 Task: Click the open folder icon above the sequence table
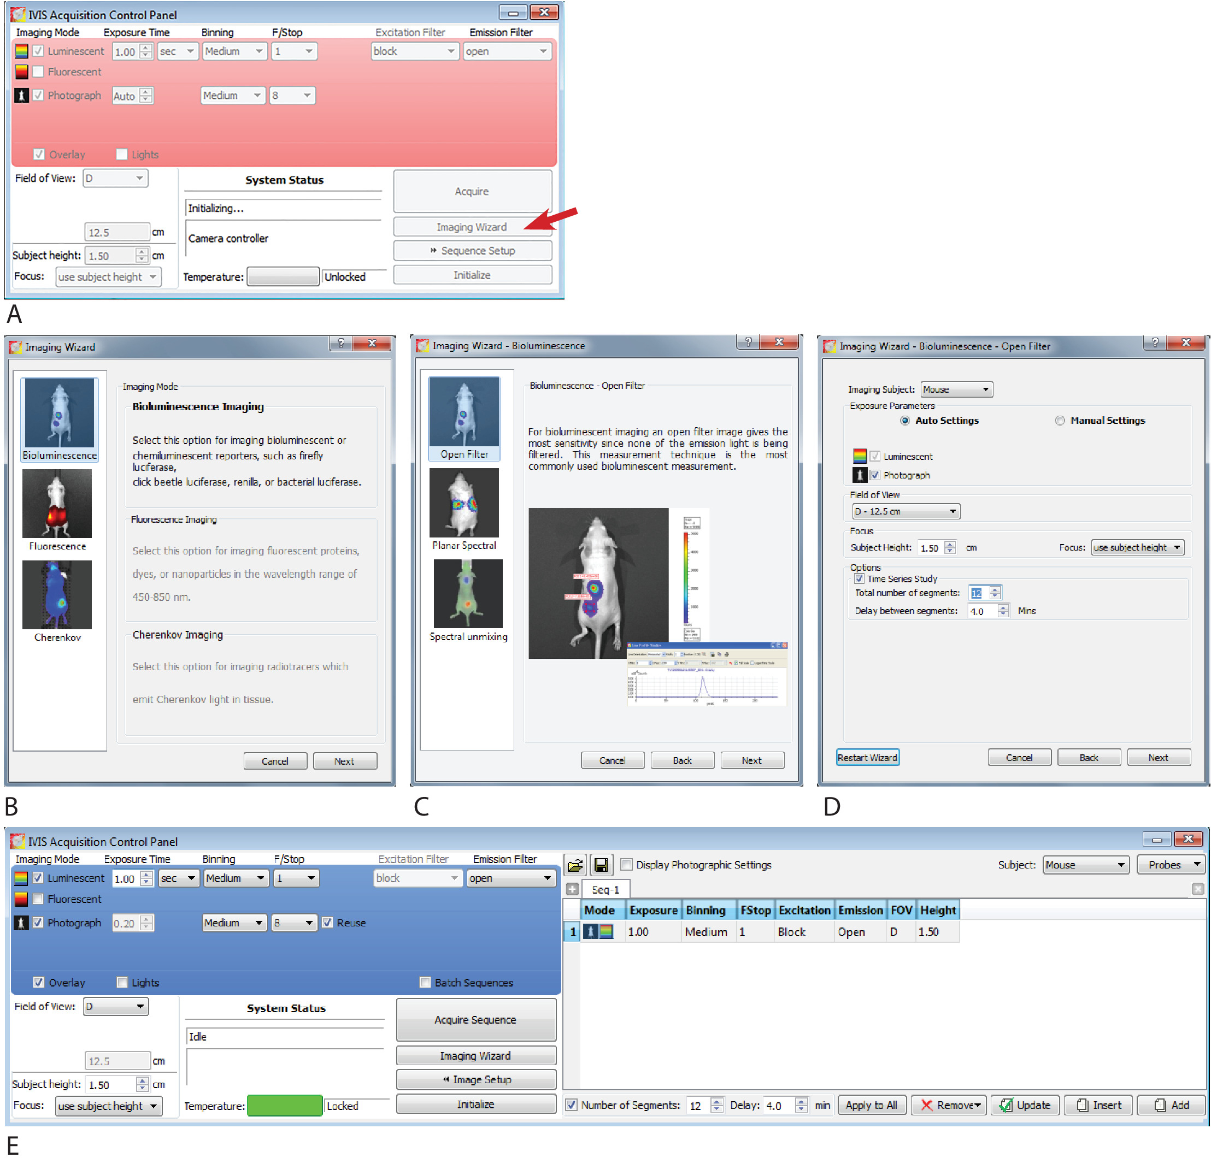click(x=574, y=865)
